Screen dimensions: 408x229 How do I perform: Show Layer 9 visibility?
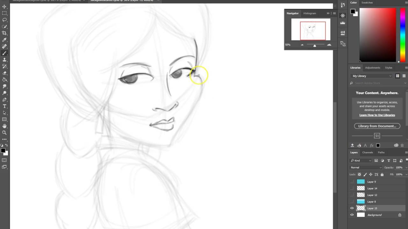(x=352, y=182)
